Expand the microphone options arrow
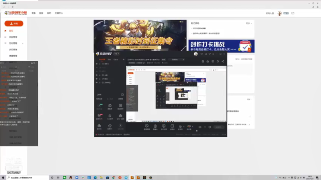Viewport: 321px width, 180px height. (x=184, y=127)
